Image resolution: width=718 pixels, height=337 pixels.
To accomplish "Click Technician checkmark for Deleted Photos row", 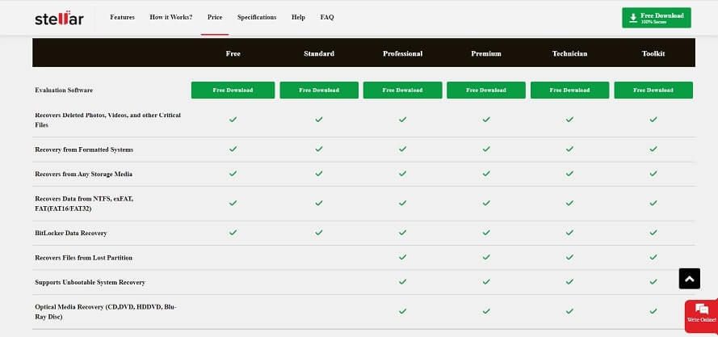I will coord(569,120).
